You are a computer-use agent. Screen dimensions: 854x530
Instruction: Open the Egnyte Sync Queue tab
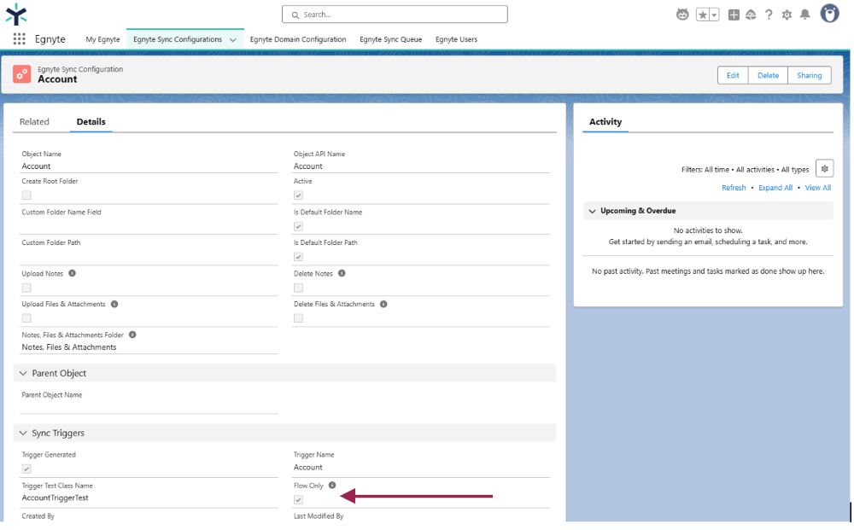click(x=391, y=40)
